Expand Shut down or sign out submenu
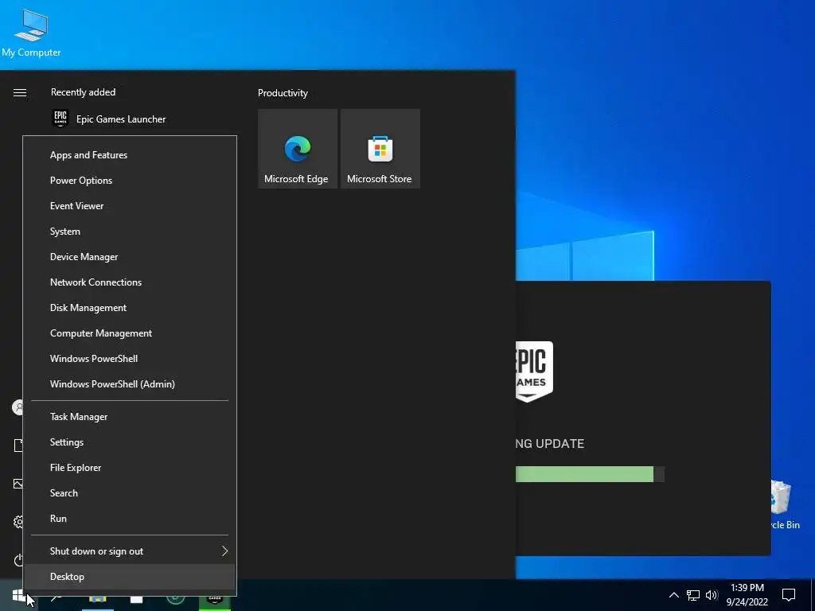 [130, 551]
